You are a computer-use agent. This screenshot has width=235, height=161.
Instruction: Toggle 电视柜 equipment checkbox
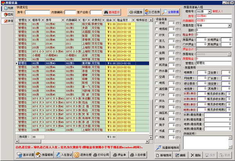[156, 29]
